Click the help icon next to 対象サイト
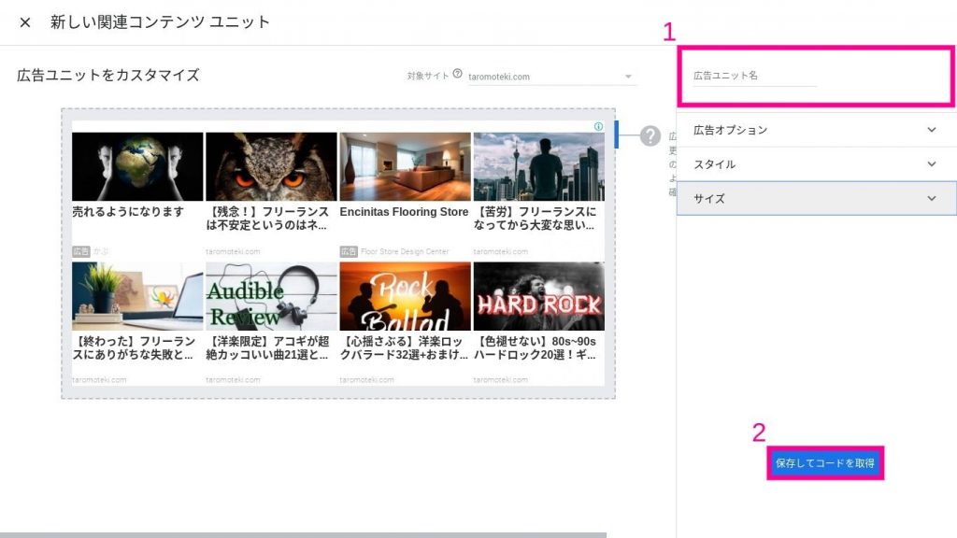Viewport: 957px width, 538px height. coord(457,74)
